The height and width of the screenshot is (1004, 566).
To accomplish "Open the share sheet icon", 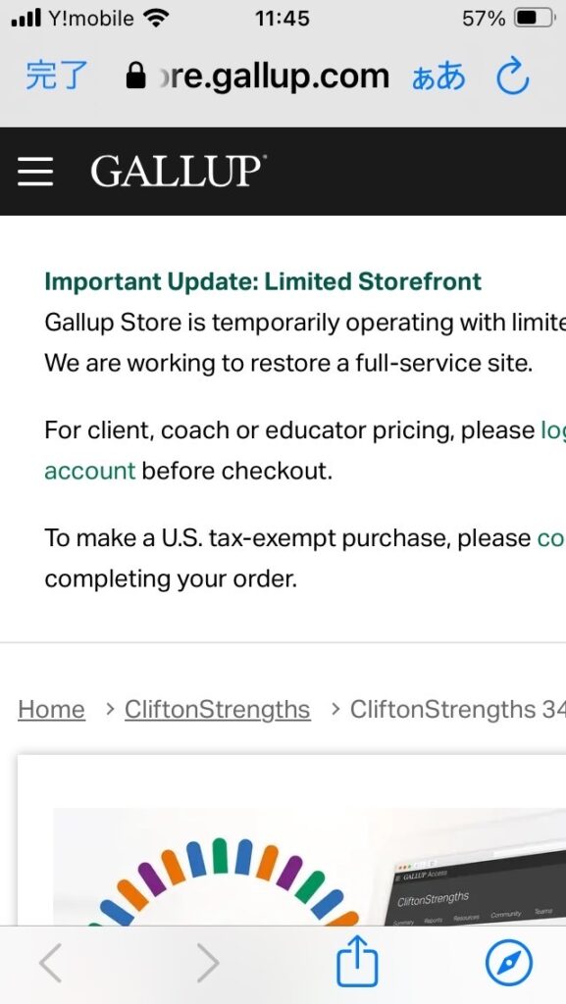I will pyautogui.click(x=357, y=961).
